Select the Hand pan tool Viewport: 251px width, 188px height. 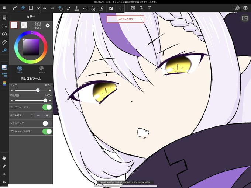coord(4,158)
